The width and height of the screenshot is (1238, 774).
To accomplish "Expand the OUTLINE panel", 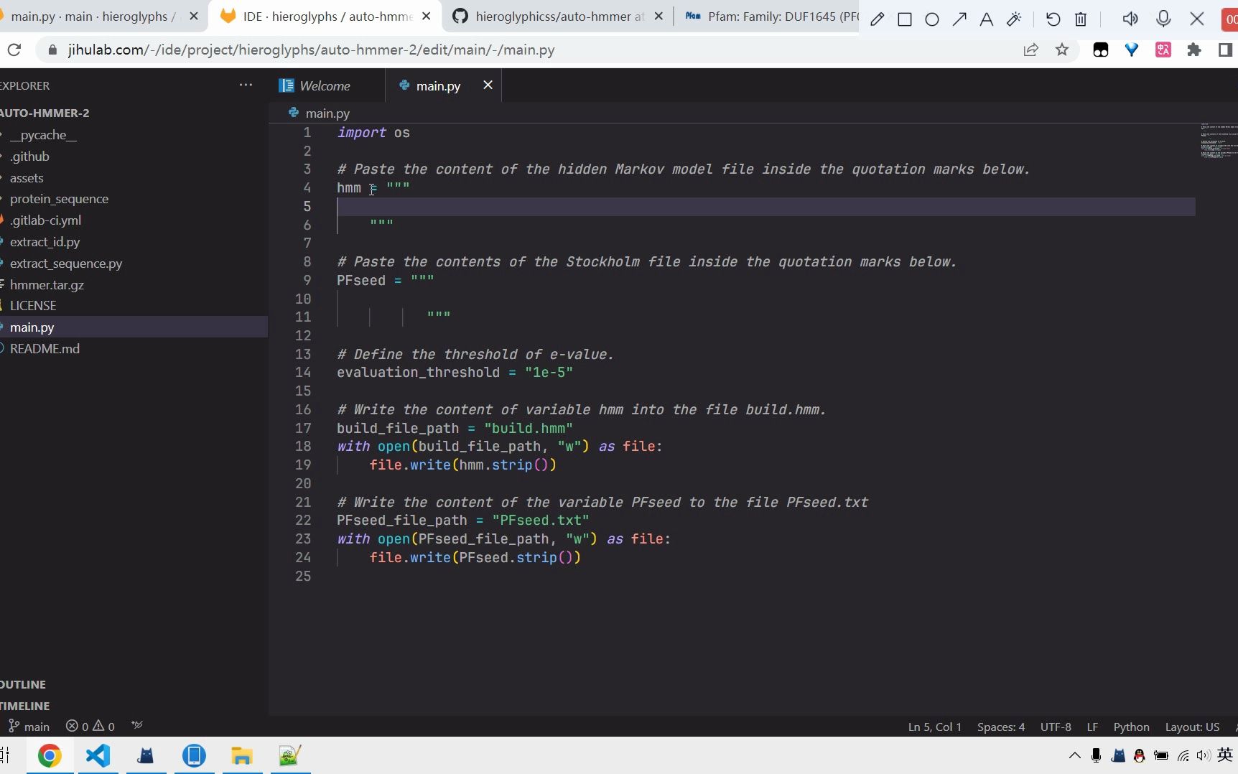I will 23,684.
